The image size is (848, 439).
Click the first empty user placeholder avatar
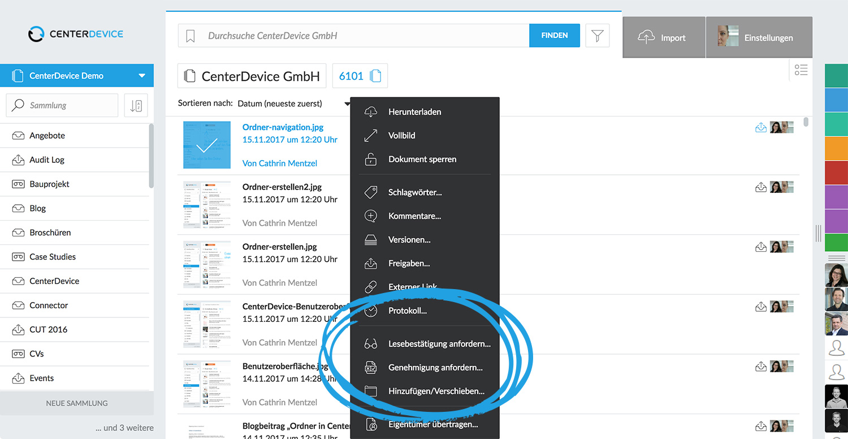point(837,348)
